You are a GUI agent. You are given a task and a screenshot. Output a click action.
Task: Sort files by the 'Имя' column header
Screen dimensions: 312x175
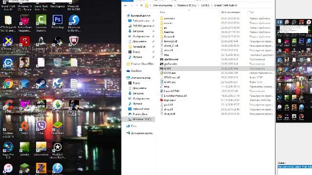point(189,12)
